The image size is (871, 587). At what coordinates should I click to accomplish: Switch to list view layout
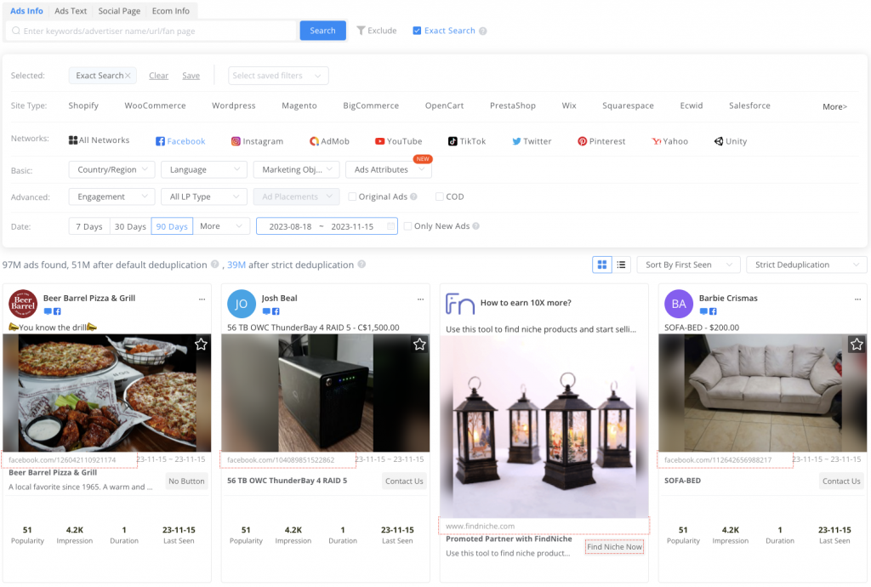pos(621,265)
